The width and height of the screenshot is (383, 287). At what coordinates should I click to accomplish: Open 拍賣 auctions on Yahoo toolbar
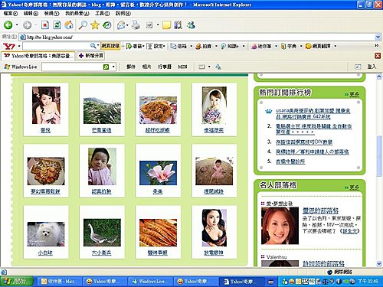pyautogui.click(x=204, y=46)
